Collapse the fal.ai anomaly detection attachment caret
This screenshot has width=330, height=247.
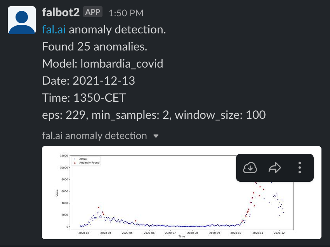click(156, 136)
